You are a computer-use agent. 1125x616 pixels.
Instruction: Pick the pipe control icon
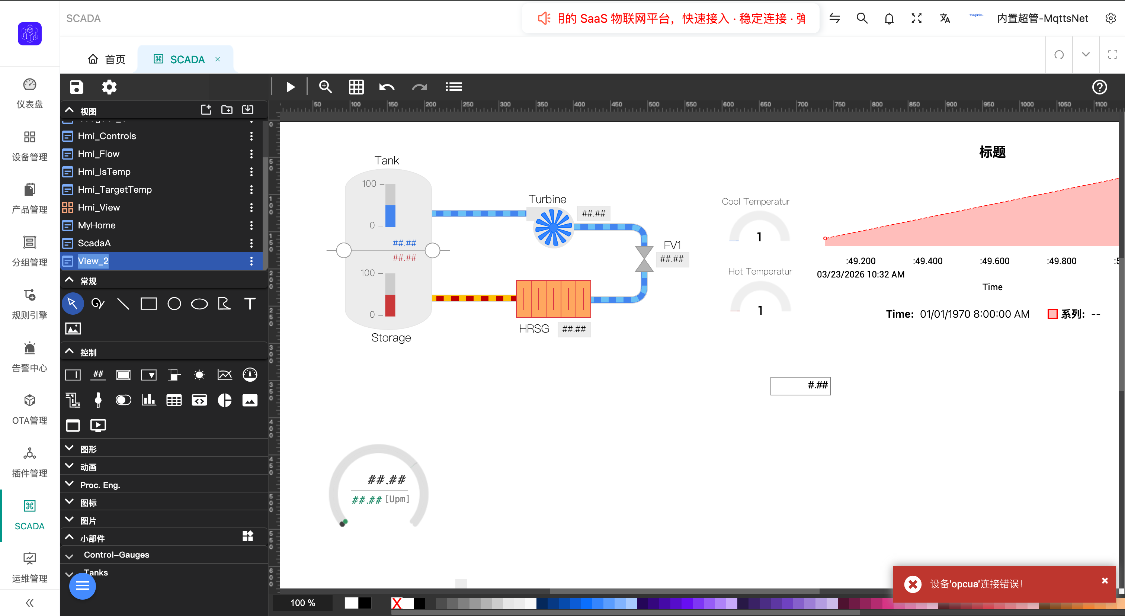73,400
